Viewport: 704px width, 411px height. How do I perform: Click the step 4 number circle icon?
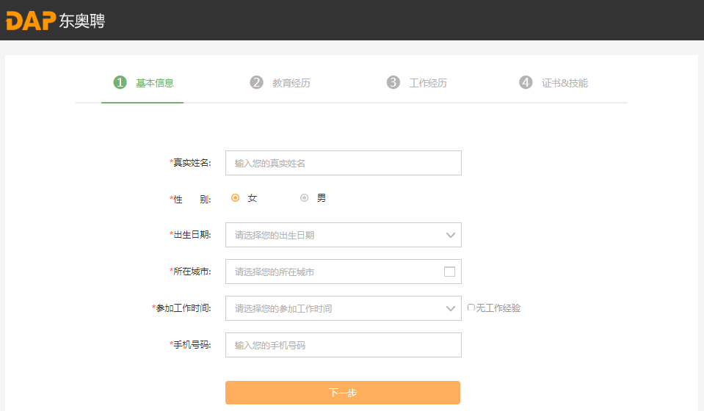(526, 82)
